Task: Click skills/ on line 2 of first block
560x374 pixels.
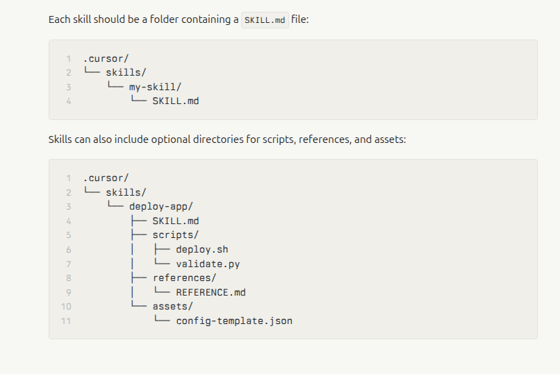Action: (126, 72)
